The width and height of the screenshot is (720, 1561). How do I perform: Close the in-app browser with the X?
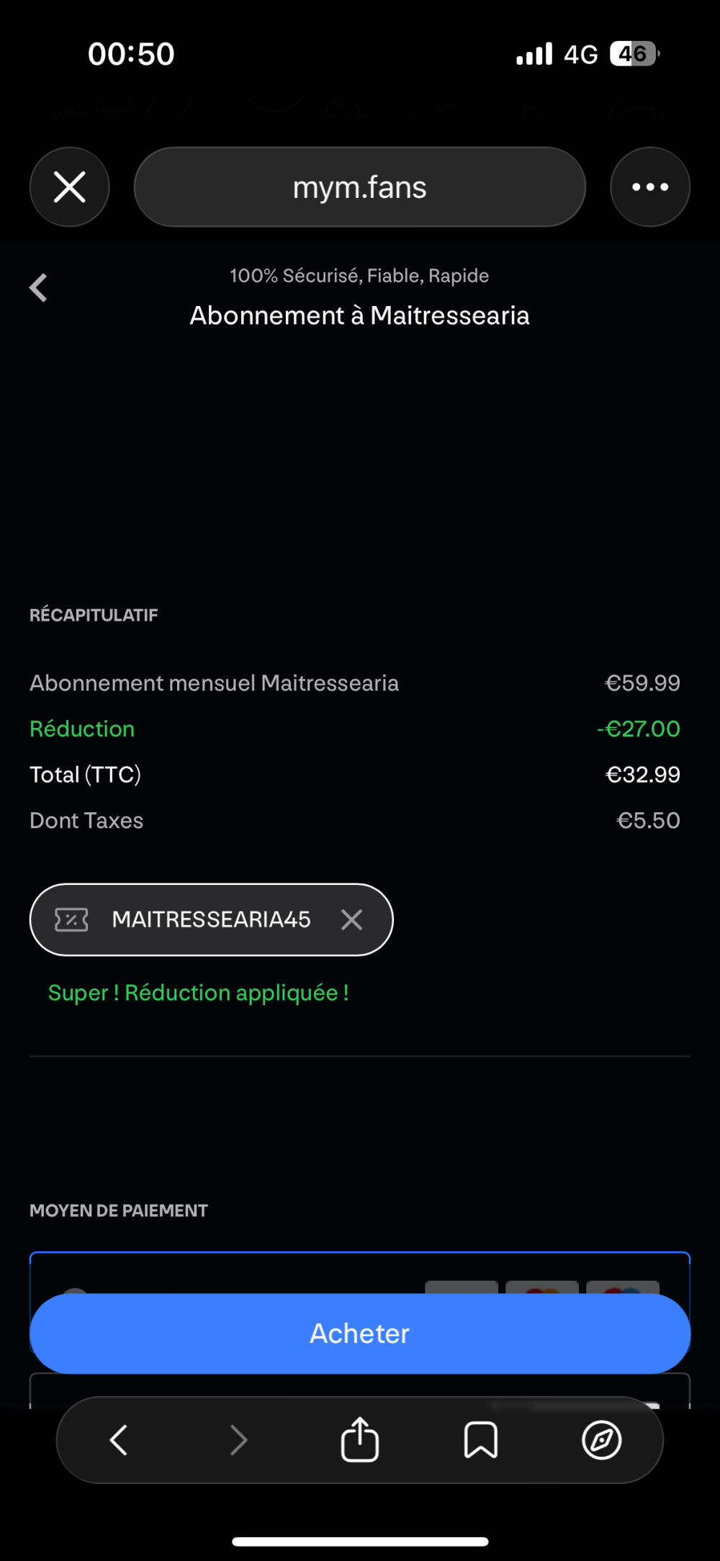click(69, 187)
